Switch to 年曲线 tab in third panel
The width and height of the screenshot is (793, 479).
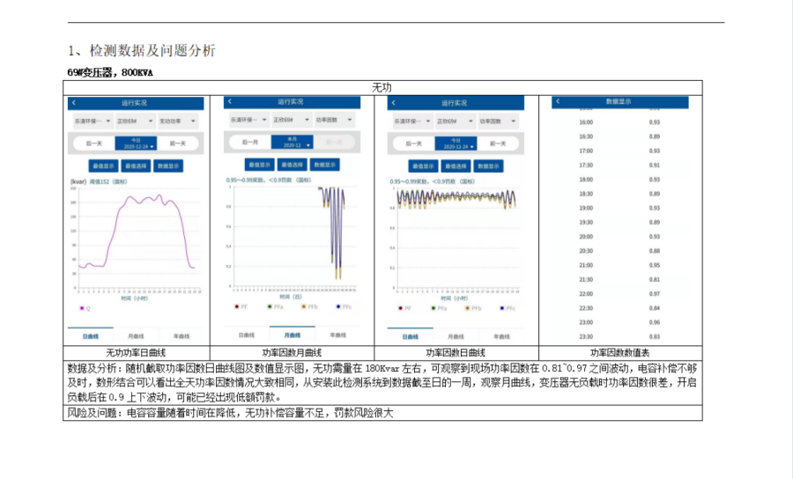coord(500,336)
